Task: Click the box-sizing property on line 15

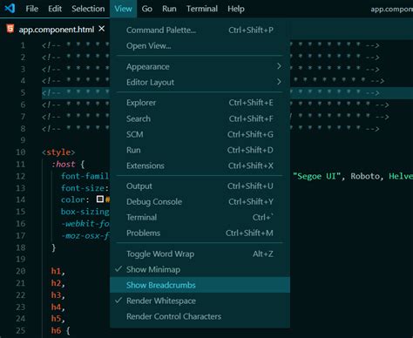Action: (85, 212)
